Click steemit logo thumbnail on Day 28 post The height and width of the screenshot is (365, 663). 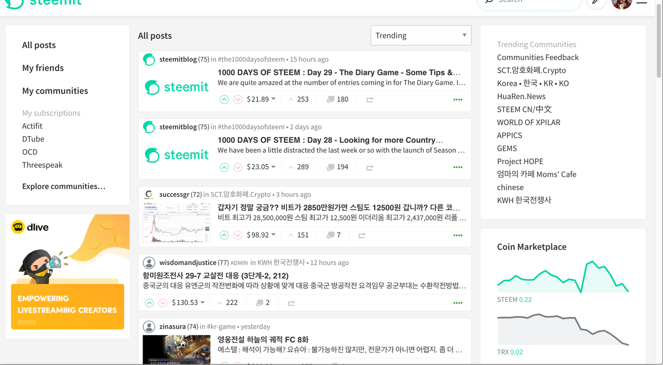(x=177, y=155)
